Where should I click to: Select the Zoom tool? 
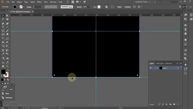(7, 66)
